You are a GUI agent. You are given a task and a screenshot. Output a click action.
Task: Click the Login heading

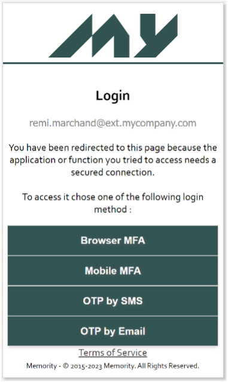point(113,96)
